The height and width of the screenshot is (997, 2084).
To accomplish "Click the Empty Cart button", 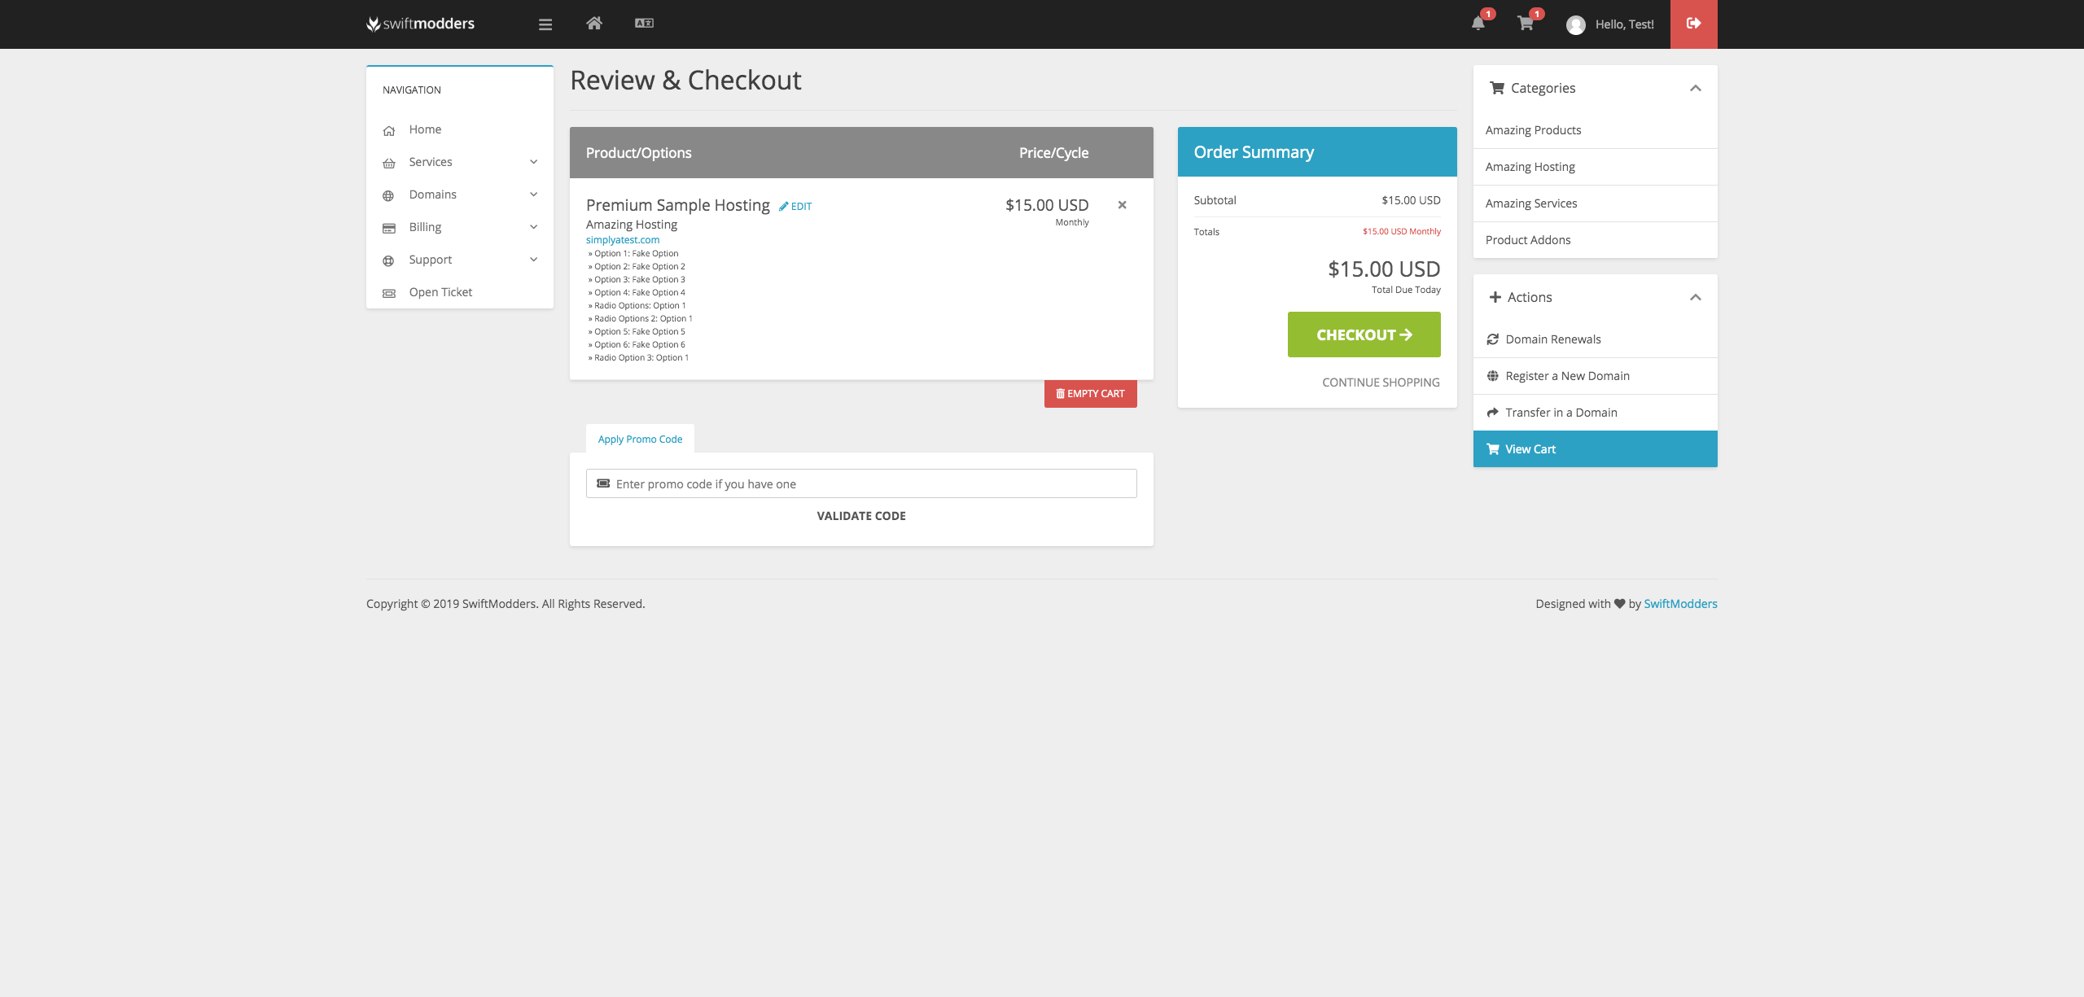I will point(1090,394).
